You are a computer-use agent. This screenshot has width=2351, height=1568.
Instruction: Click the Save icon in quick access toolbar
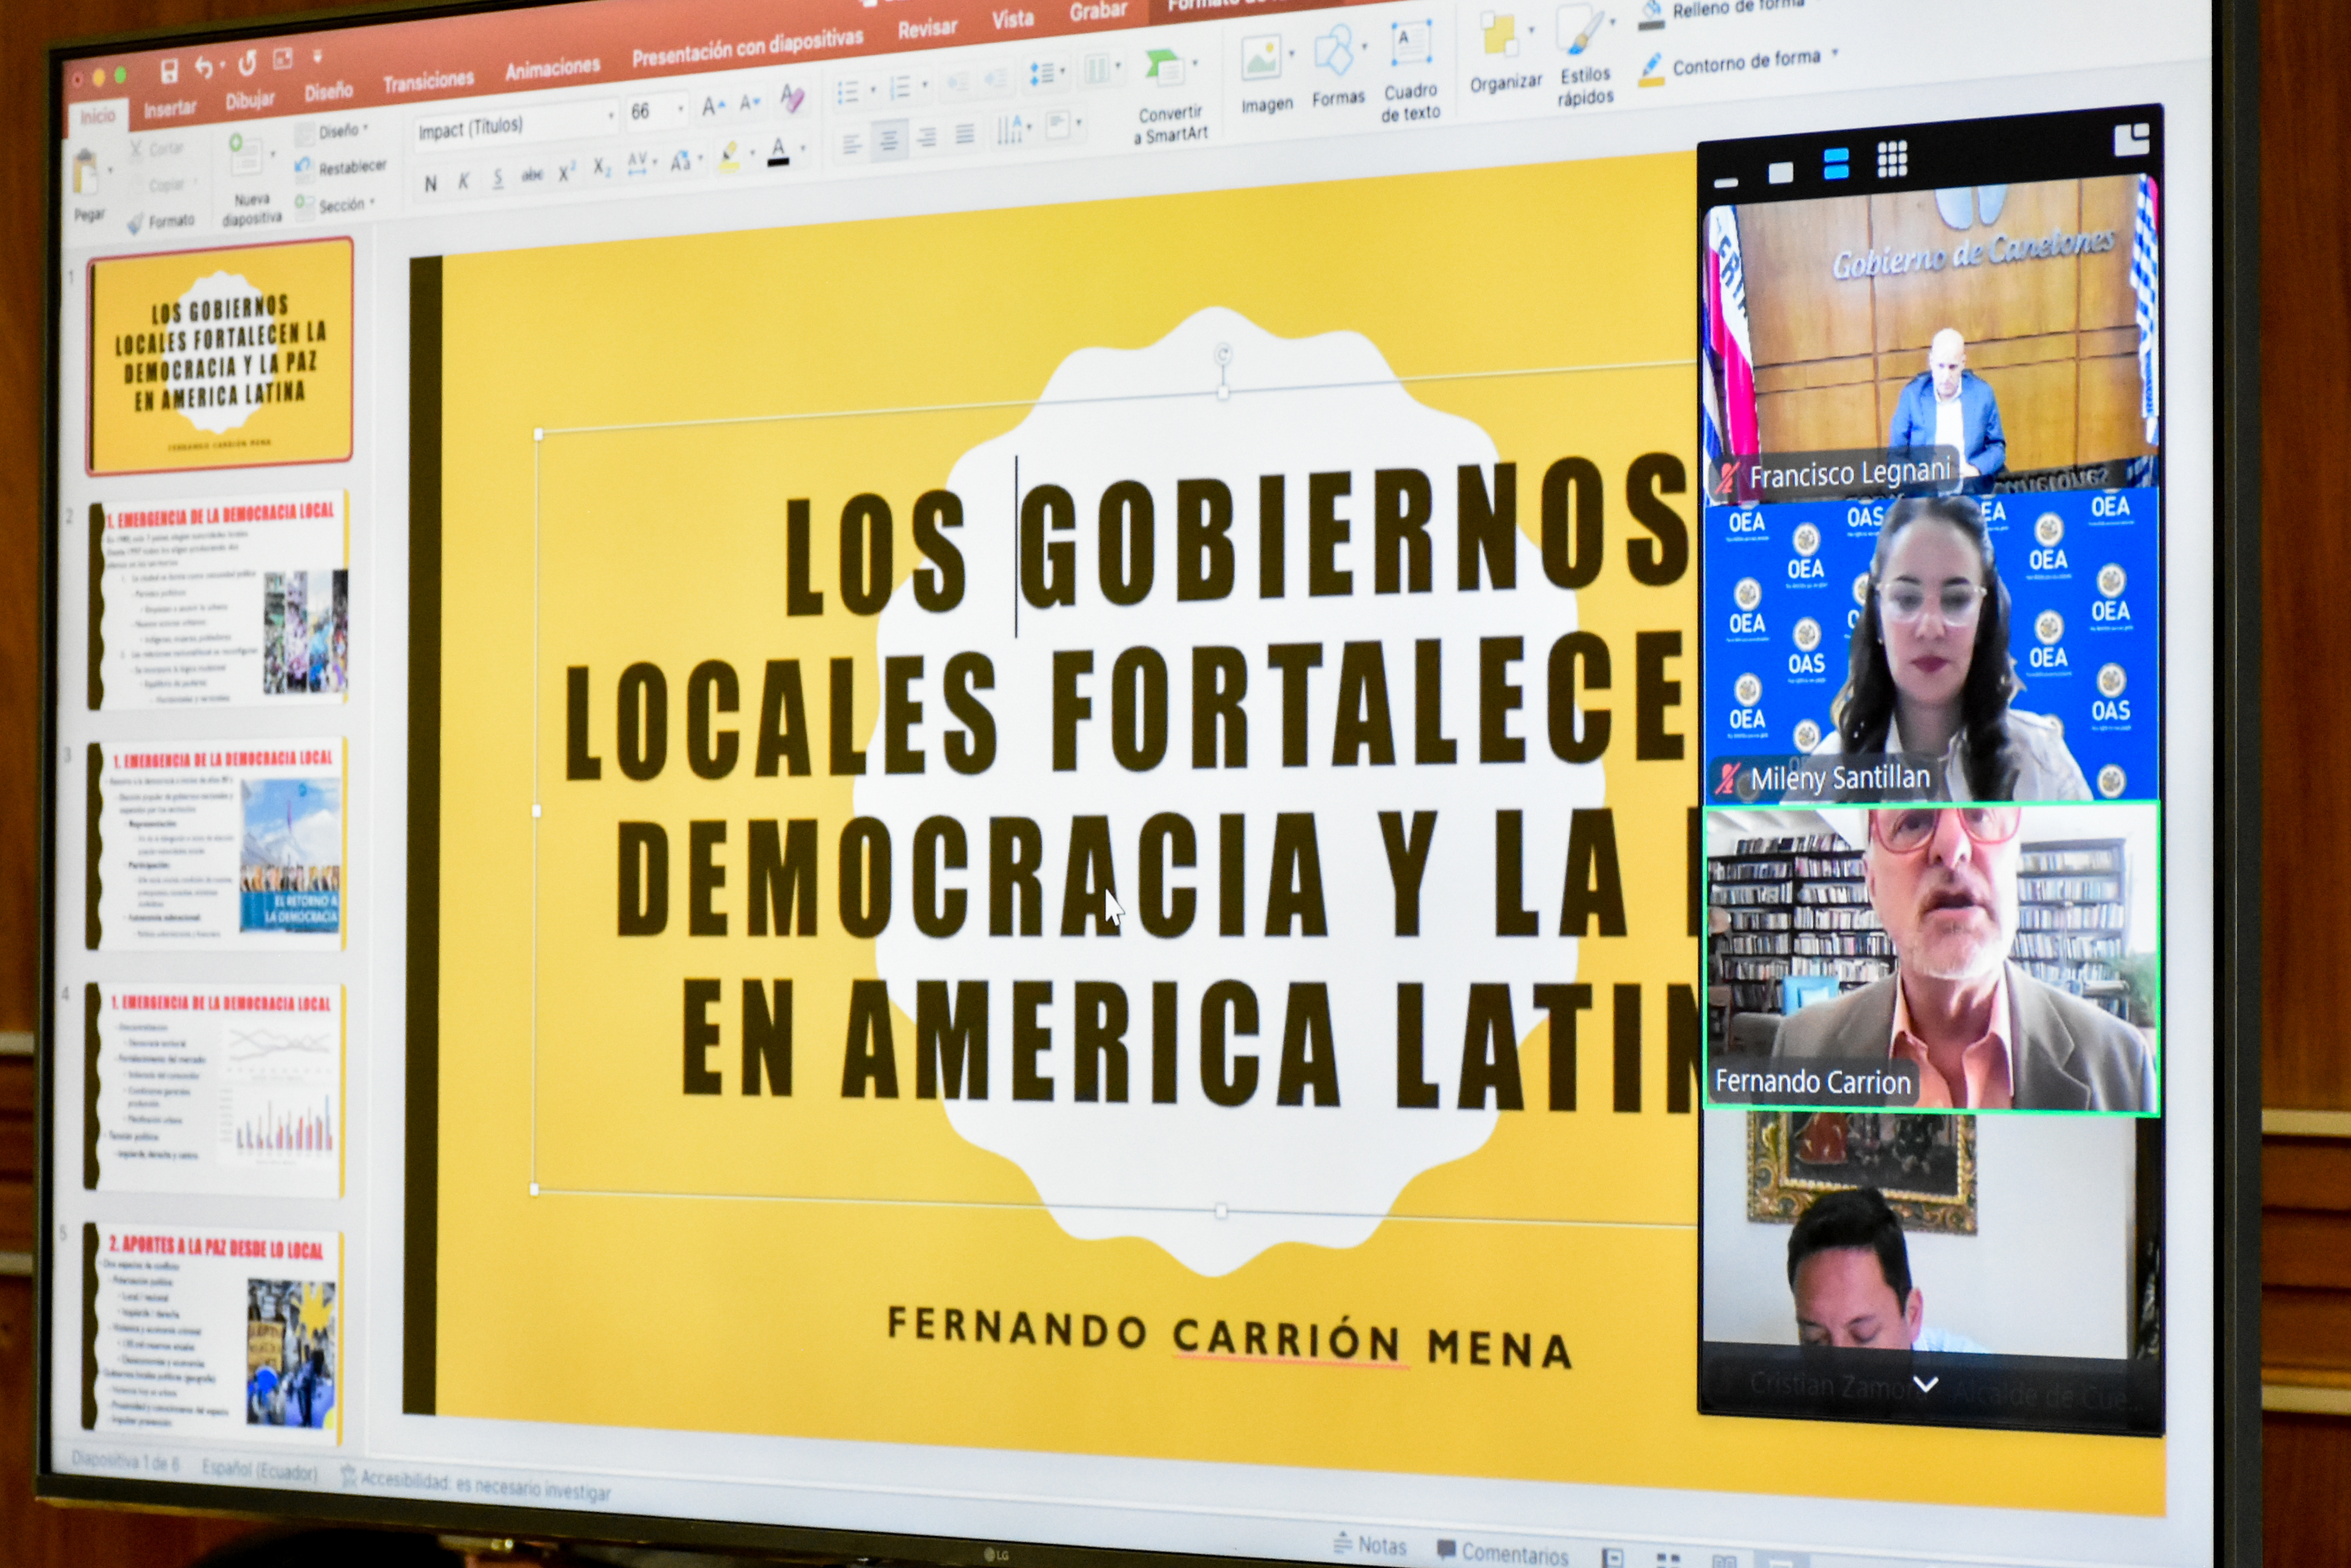click(169, 71)
